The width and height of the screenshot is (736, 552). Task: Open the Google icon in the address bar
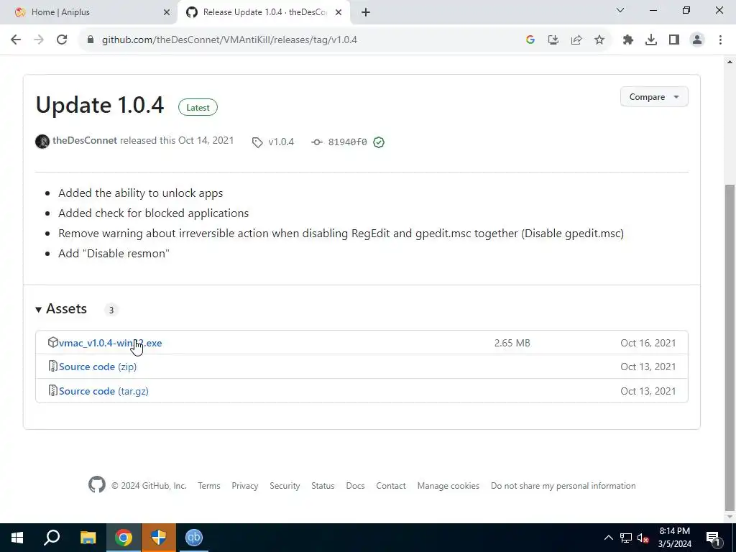(x=530, y=40)
